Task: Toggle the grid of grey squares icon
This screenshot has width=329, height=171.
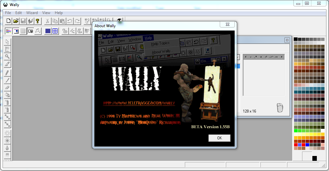Action: coord(23,31)
